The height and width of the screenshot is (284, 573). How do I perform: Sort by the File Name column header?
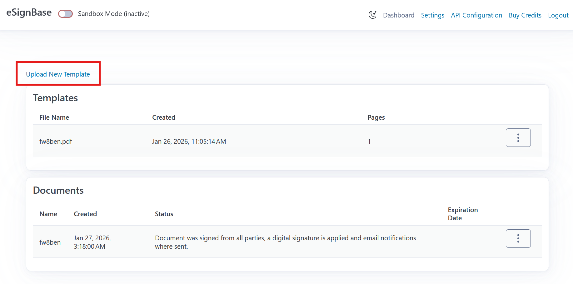pos(54,117)
